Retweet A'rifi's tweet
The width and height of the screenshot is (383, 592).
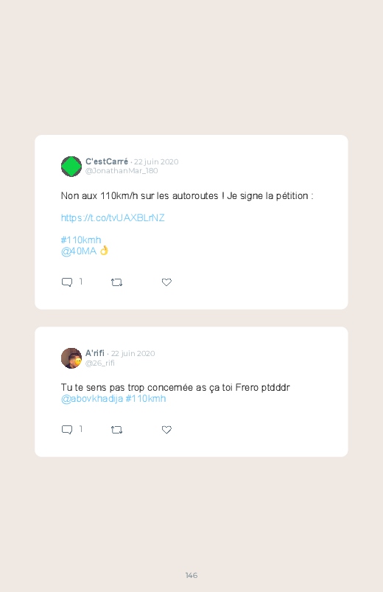[116, 430]
